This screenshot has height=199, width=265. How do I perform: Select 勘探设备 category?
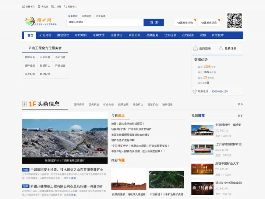tap(30, 57)
